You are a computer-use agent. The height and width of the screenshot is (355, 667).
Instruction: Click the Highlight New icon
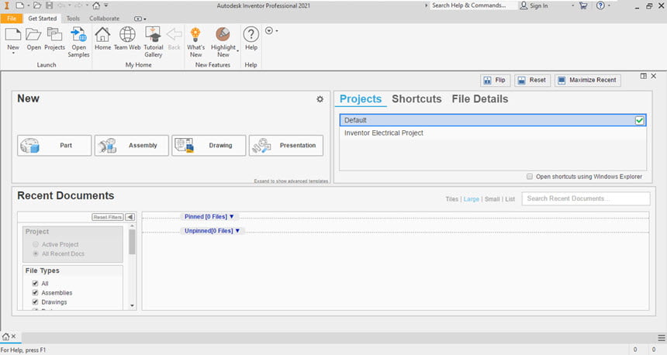[223, 34]
